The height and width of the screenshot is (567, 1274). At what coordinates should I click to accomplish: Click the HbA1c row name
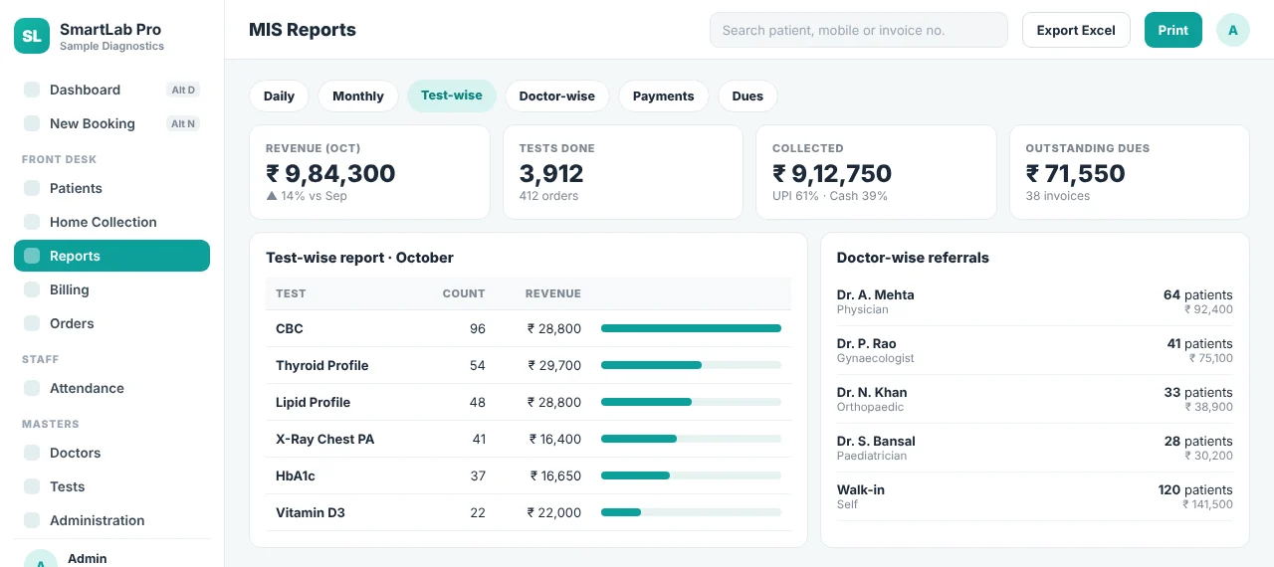point(296,475)
